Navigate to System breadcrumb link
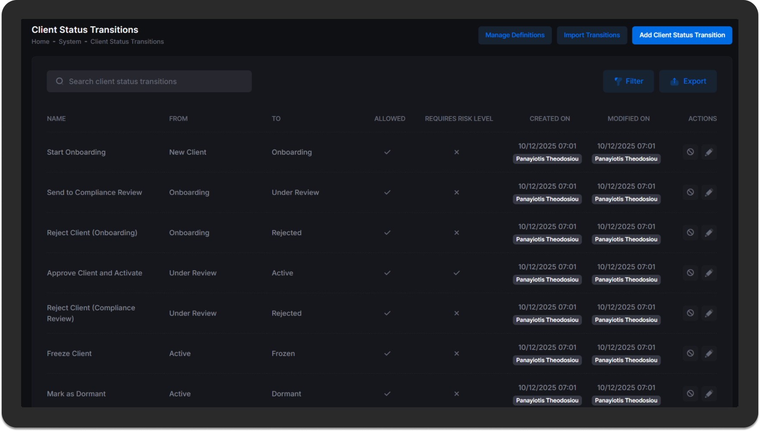This screenshot has width=760, height=431. click(x=70, y=42)
